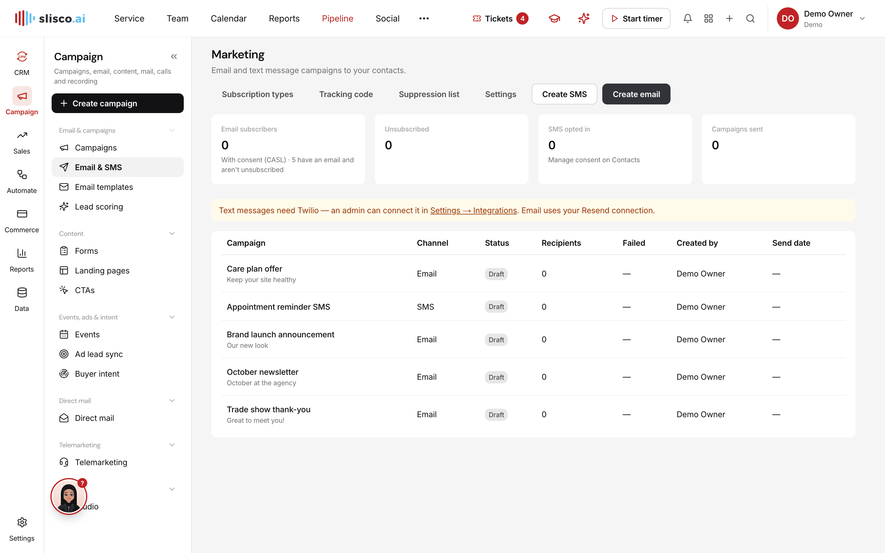Open Landing pages in sidebar

[x=117, y=270]
